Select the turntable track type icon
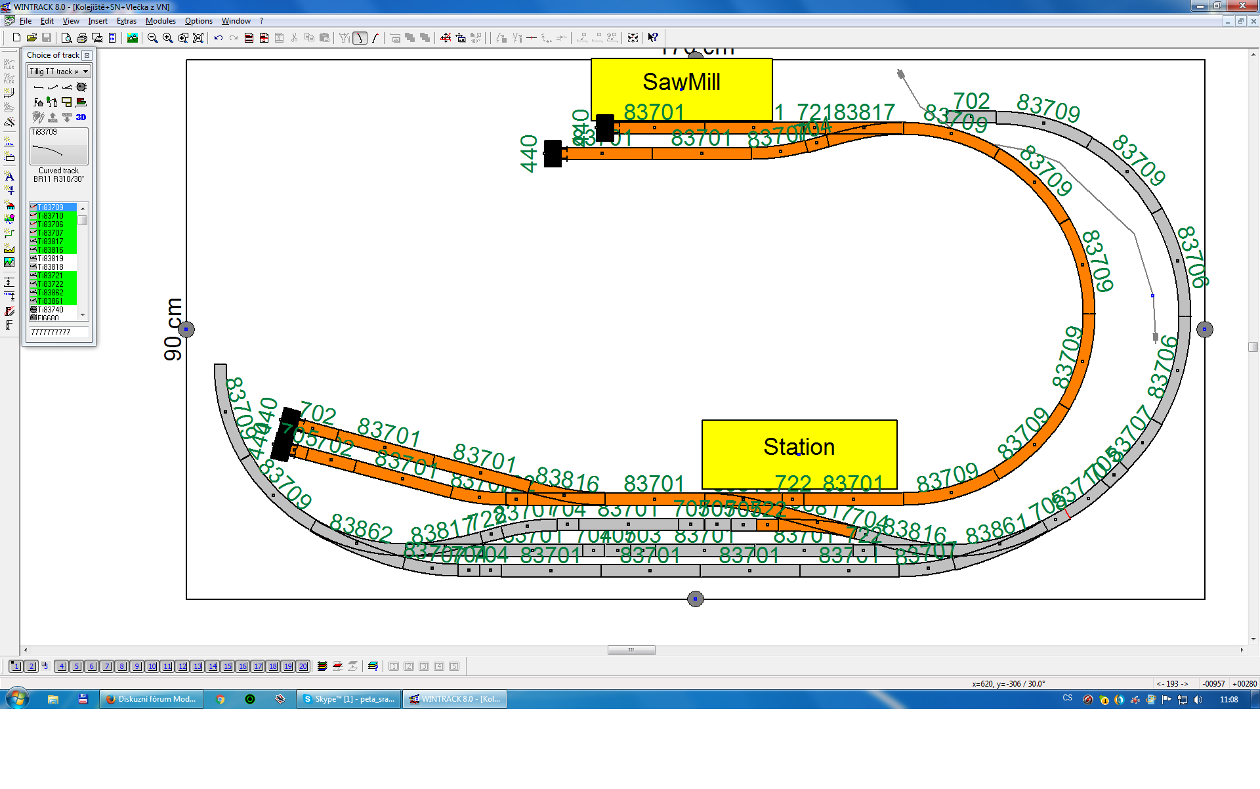 pyautogui.click(x=81, y=87)
